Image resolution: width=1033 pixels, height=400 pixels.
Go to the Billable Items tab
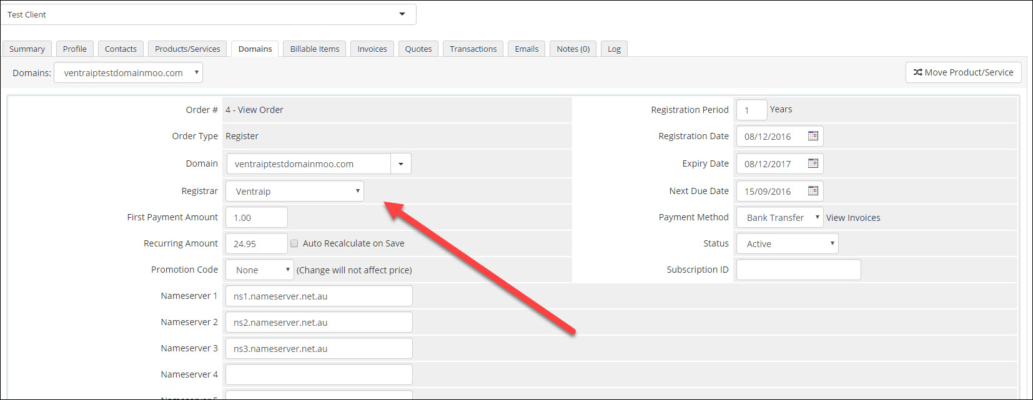click(315, 49)
